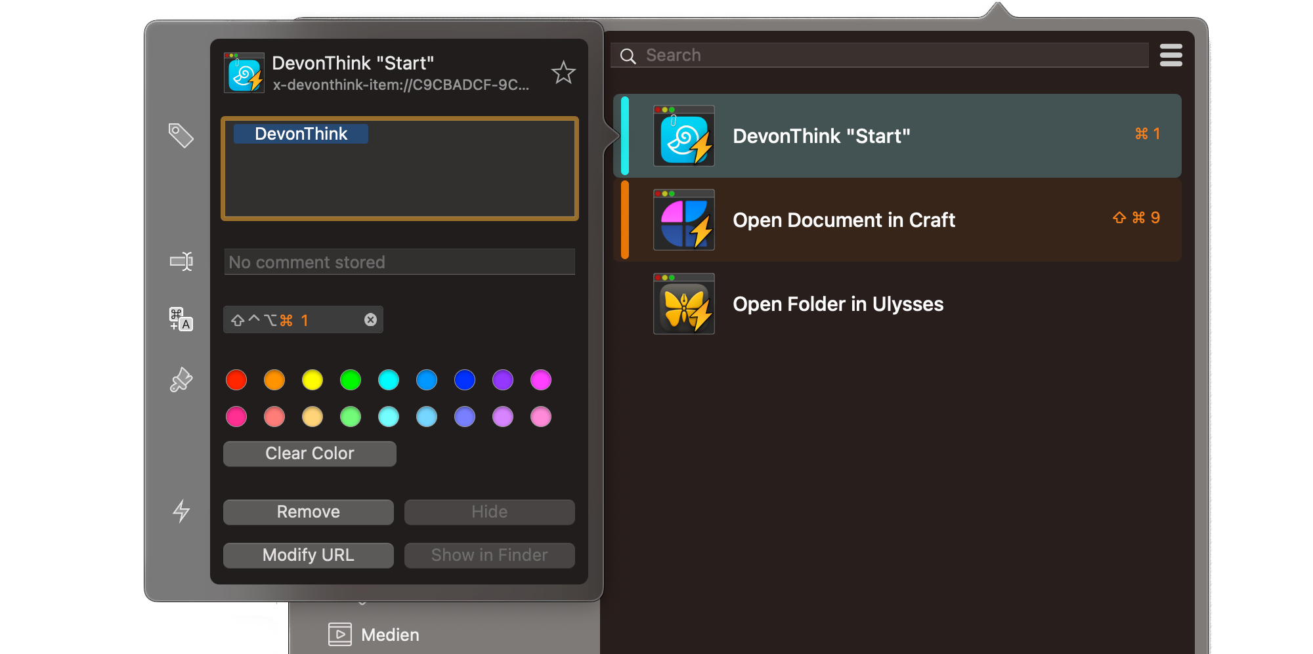1313x654 pixels.
Task: Click the Search field
Action: pyautogui.click(x=880, y=55)
